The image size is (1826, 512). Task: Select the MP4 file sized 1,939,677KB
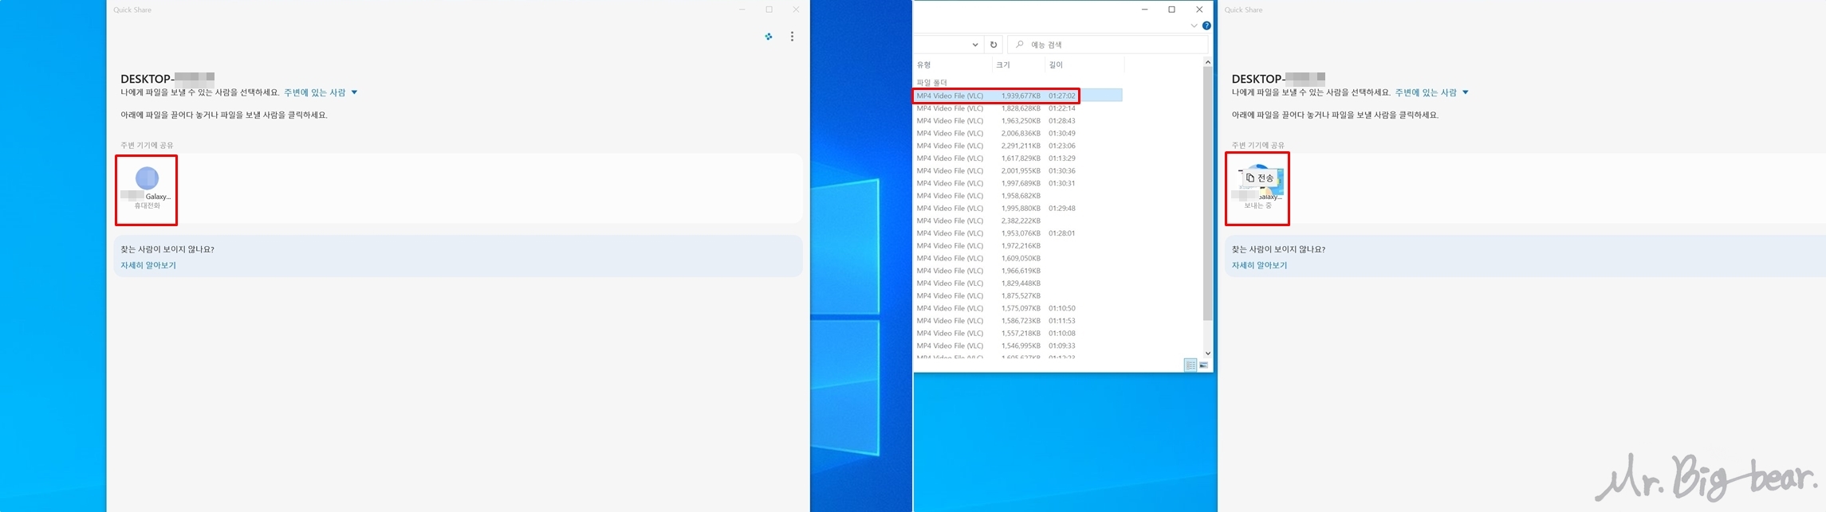click(1017, 96)
